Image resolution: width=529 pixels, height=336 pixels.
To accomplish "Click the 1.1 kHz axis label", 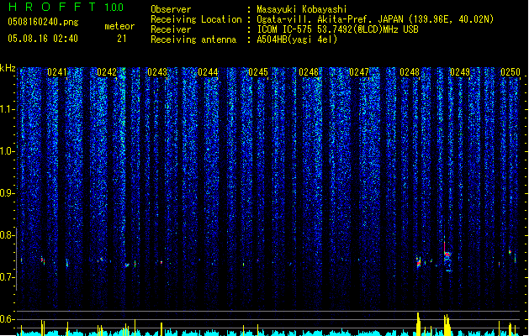I will coord(8,109).
